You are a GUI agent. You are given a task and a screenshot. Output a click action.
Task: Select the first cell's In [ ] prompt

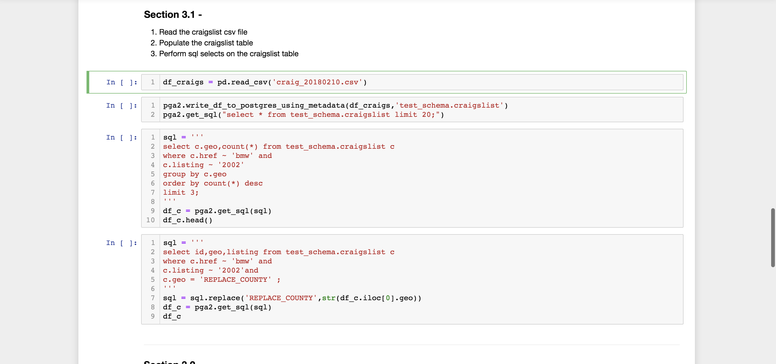pyautogui.click(x=121, y=82)
